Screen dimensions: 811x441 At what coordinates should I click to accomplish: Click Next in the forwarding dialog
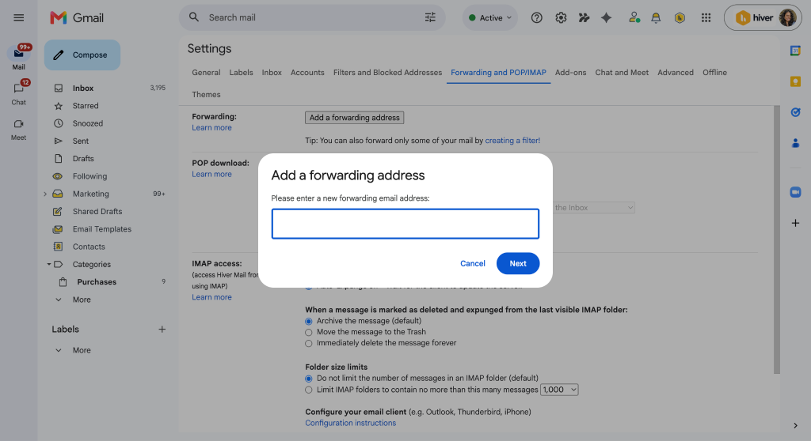pyautogui.click(x=518, y=263)
